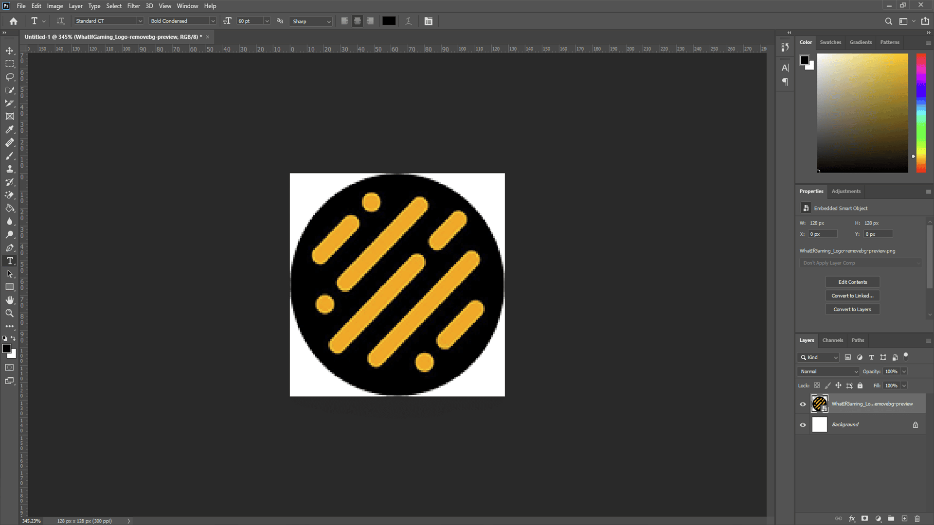The image size is (934, 525).
Task: Open the blend mode dropdown Normal
Action: pyautogui.click(x=828, y=371)
